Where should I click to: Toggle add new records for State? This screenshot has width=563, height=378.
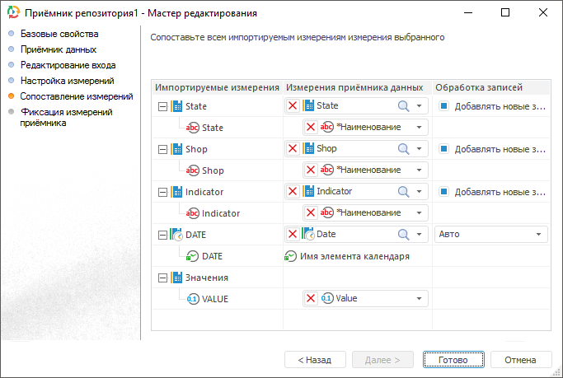443,106
